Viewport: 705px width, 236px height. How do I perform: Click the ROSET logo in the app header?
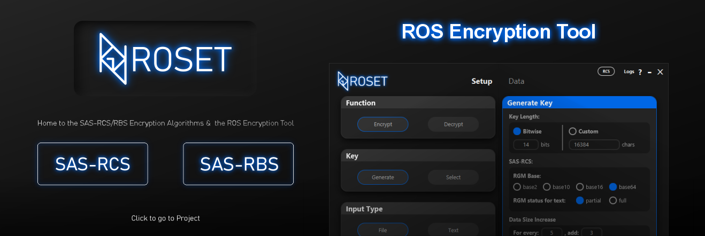(362, 81)
